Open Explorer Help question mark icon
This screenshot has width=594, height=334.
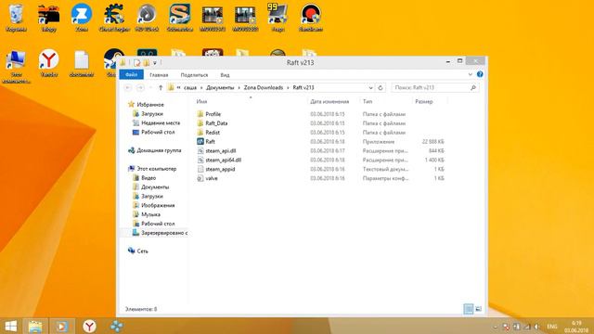(x=480, y=74)
